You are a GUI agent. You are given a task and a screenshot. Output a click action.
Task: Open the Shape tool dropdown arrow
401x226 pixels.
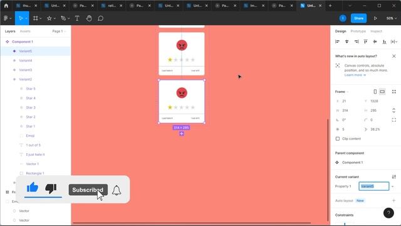pos(55,18)
